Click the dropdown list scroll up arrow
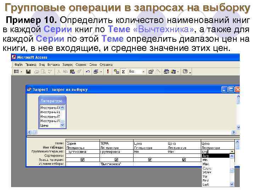Image resolution: width=255 pixels, height=191 pixels. [x=232, y=156]
